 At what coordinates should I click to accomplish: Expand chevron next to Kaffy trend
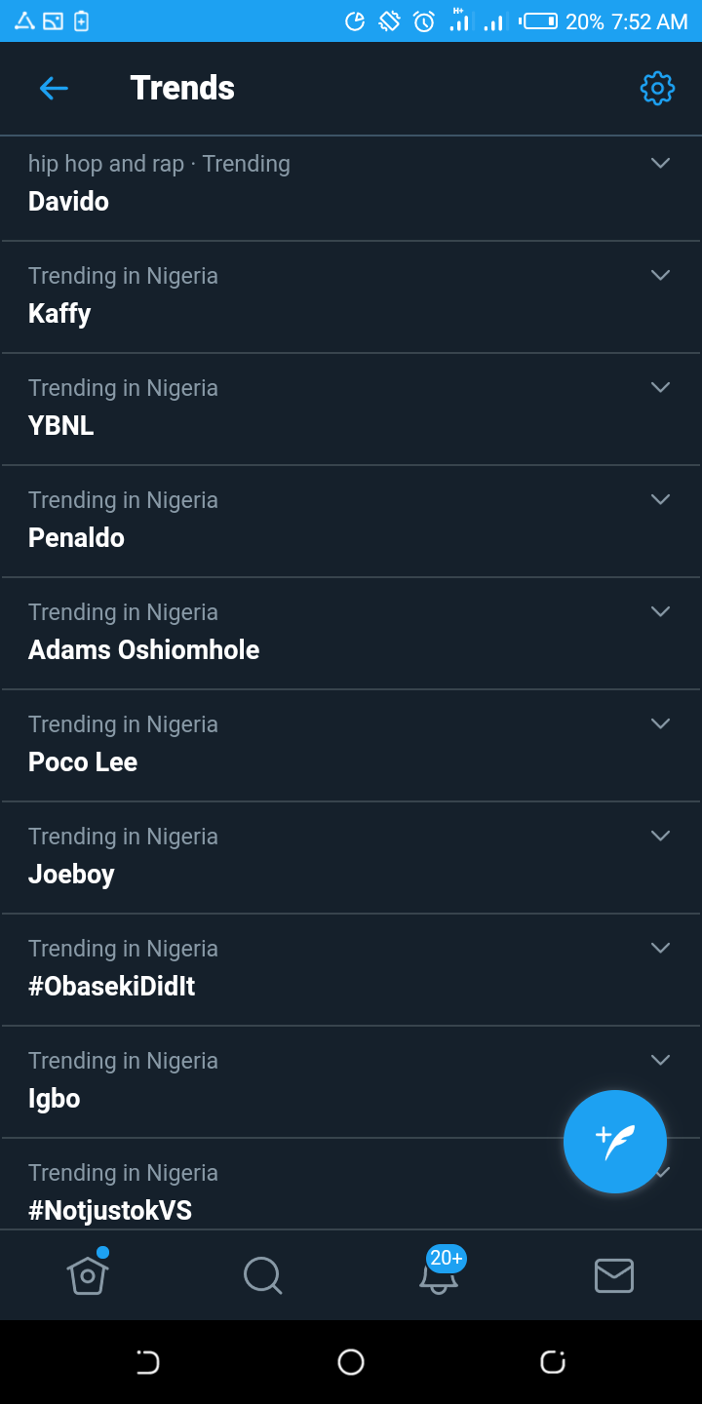(660, 275)
